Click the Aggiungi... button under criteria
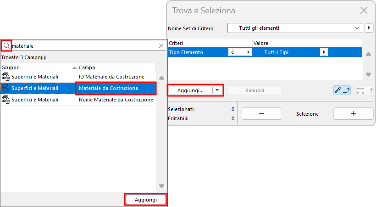The height and width of the screenshot is (207, 376). (x=190, y=90)
